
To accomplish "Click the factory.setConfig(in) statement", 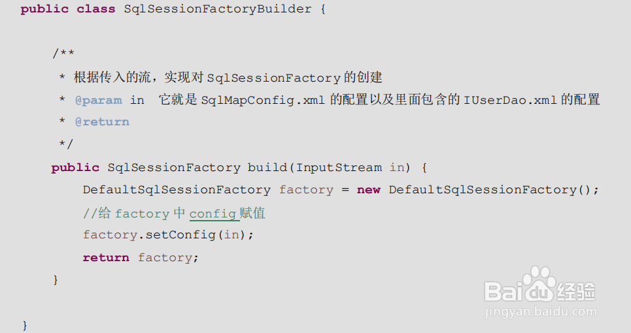I will pyautogui.click(x=168, y=234).
